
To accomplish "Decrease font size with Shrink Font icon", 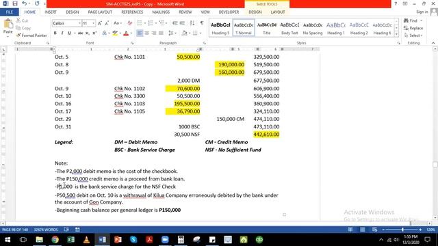I will pos(107,23).
